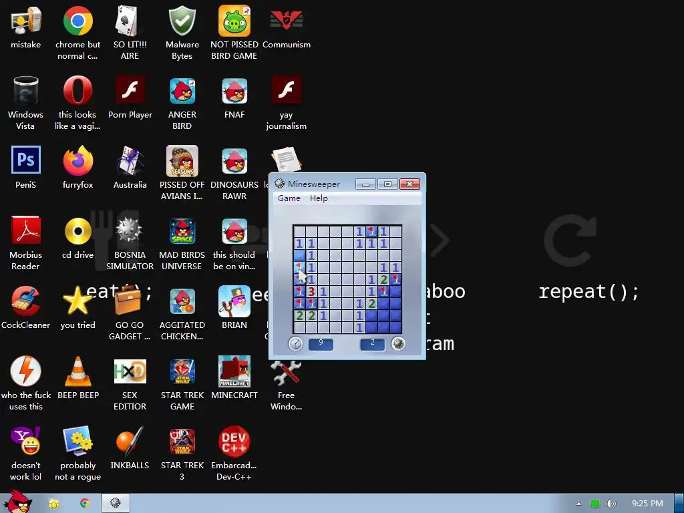This screenshot has width=684, height=513.
Task: Select the 'mistake' desktop icon
Action: [26, 27]
